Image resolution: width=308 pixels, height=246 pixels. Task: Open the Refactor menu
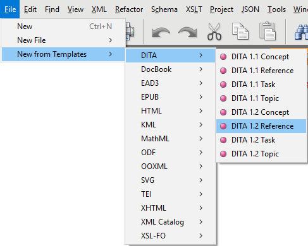[129, 9]
